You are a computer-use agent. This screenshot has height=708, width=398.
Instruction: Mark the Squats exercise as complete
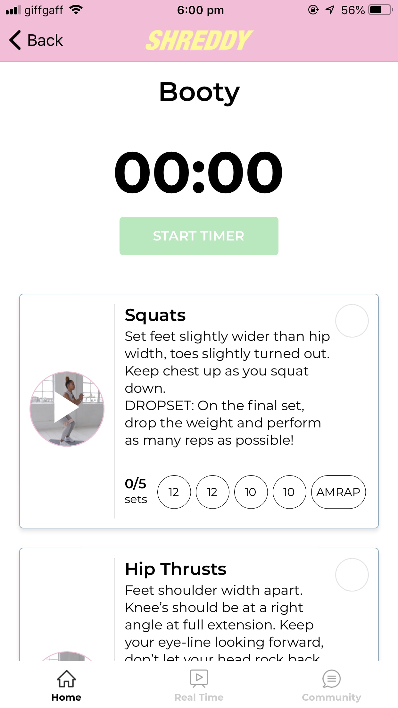[x=352, y=321]
